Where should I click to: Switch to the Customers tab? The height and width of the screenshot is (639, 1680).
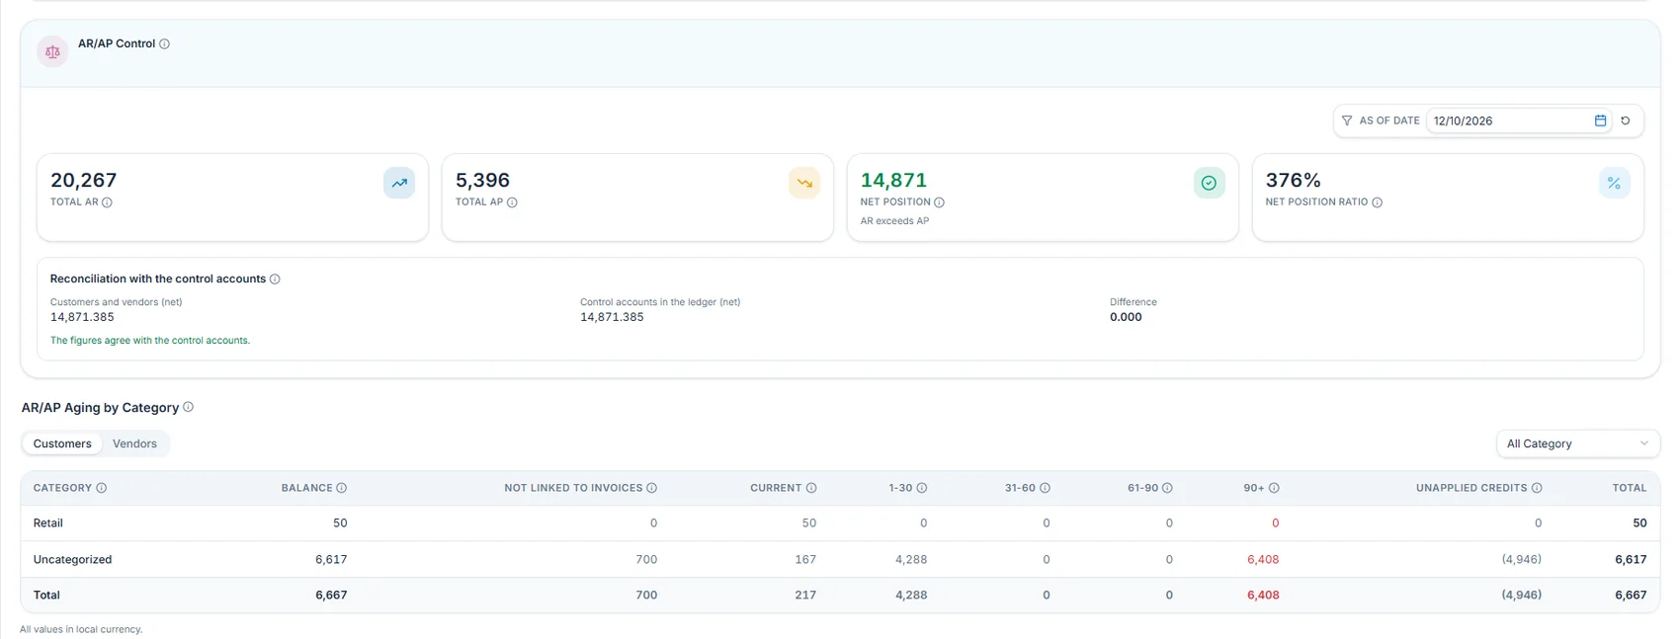[x=62, y=443]
